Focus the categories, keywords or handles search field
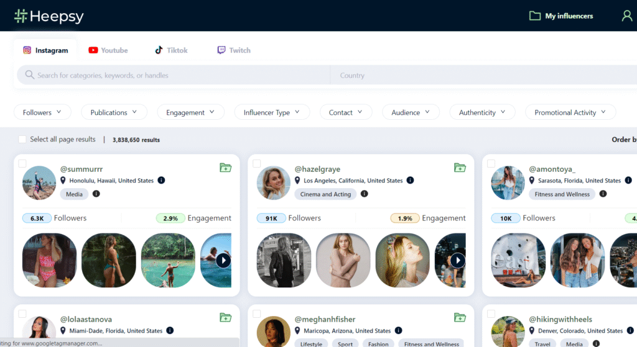 174,75
